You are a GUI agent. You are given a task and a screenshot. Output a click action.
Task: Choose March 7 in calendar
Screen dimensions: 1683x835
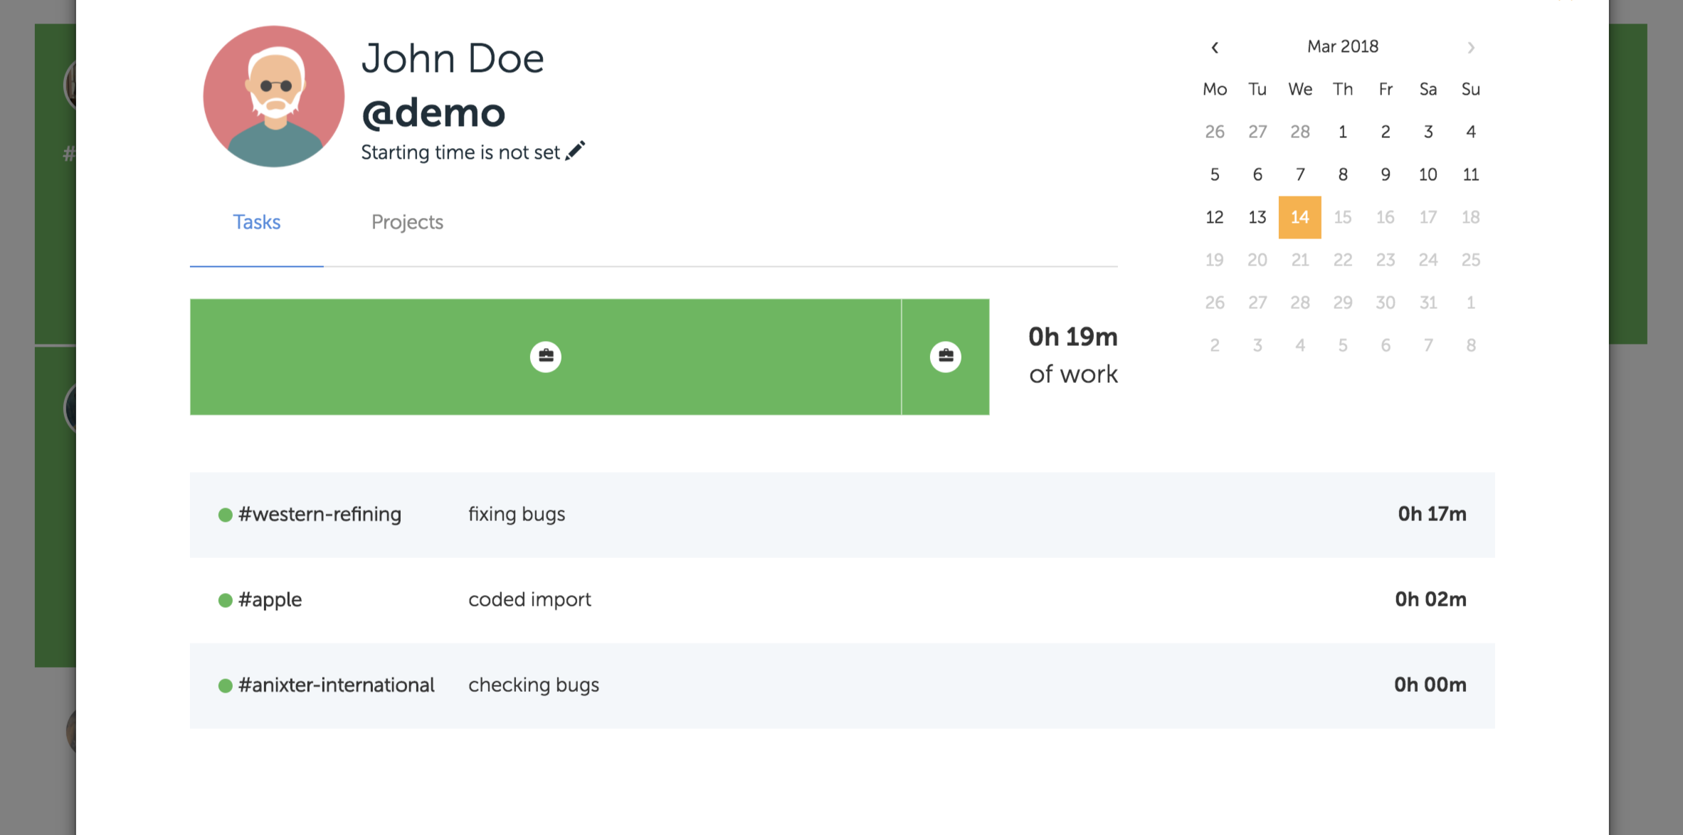point(1300,174)
